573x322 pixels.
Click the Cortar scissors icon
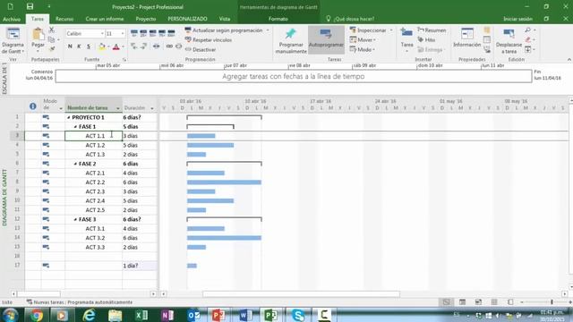point(52,30)
